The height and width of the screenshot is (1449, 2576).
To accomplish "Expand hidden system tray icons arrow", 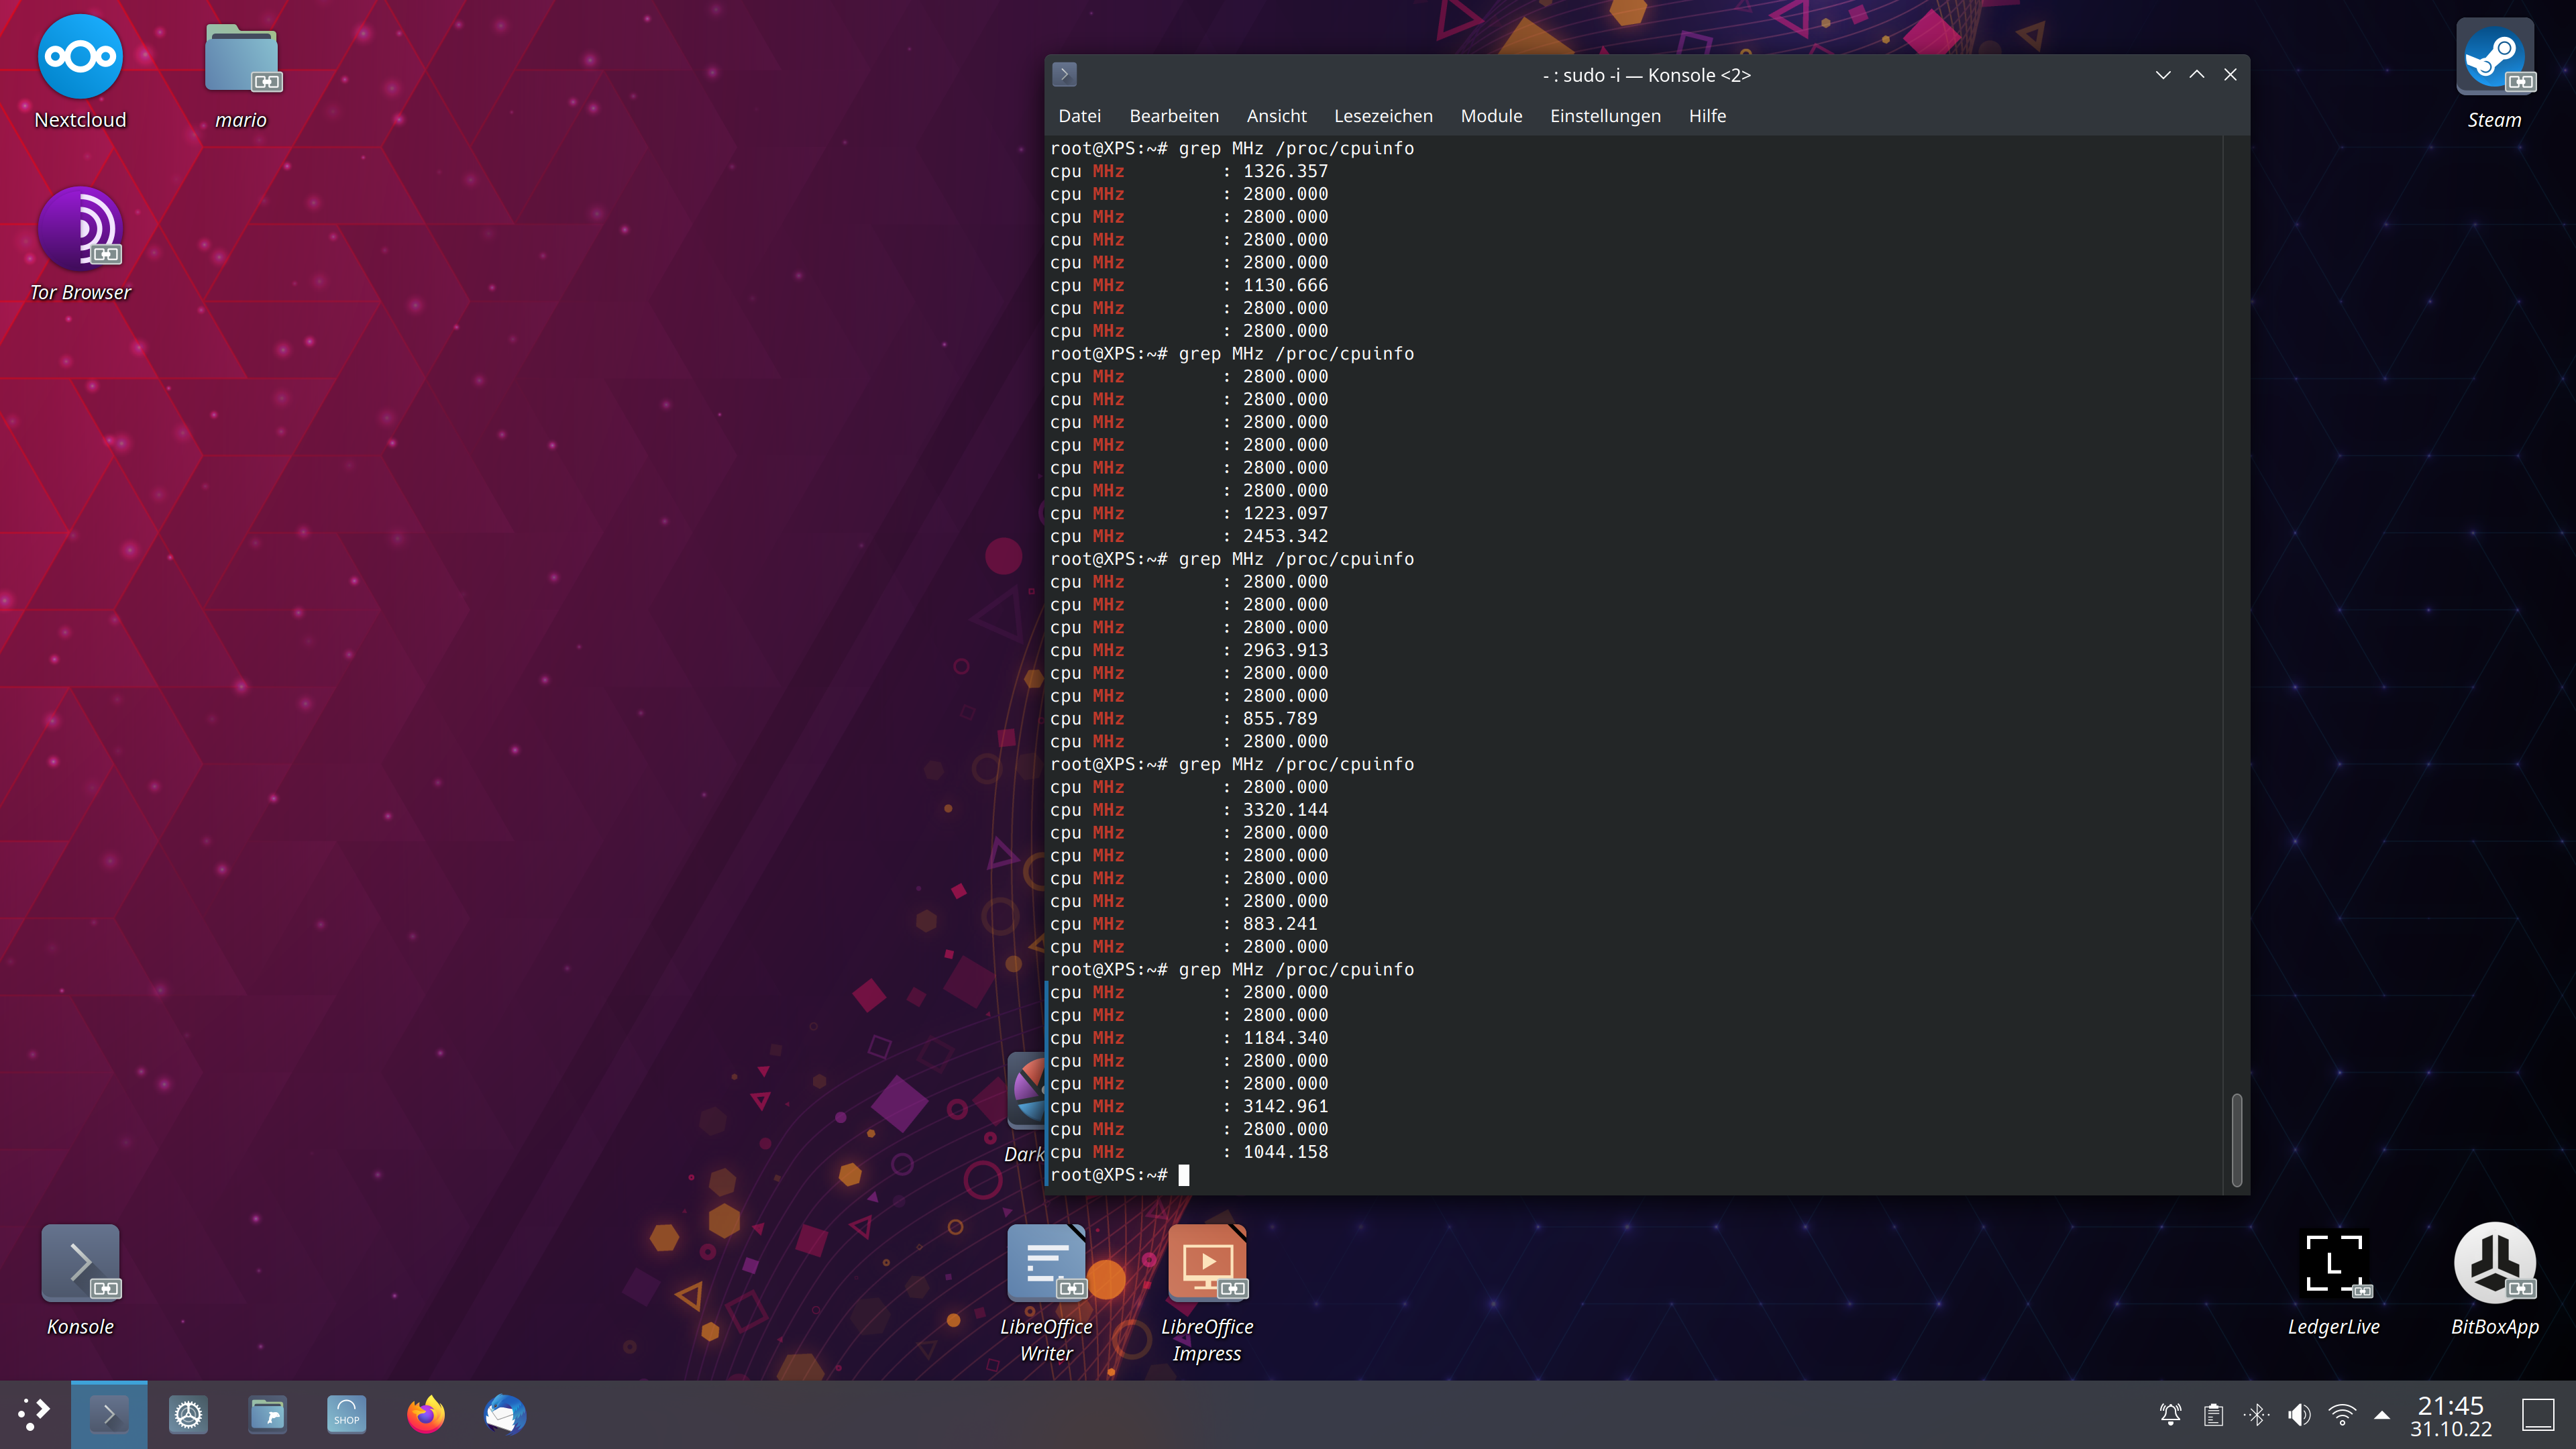I will coord(2382,1415).
